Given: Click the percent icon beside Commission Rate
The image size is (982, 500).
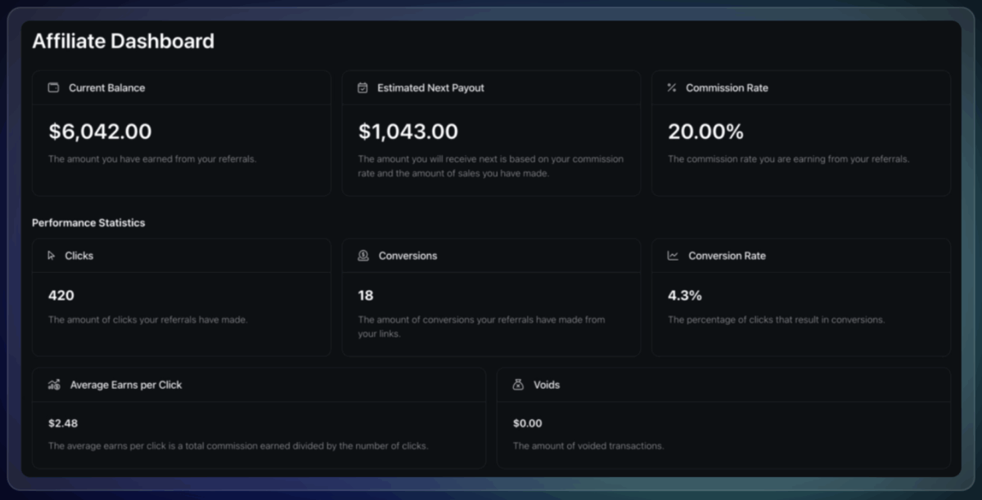Looking at the screenshot, I should [671, 87].
